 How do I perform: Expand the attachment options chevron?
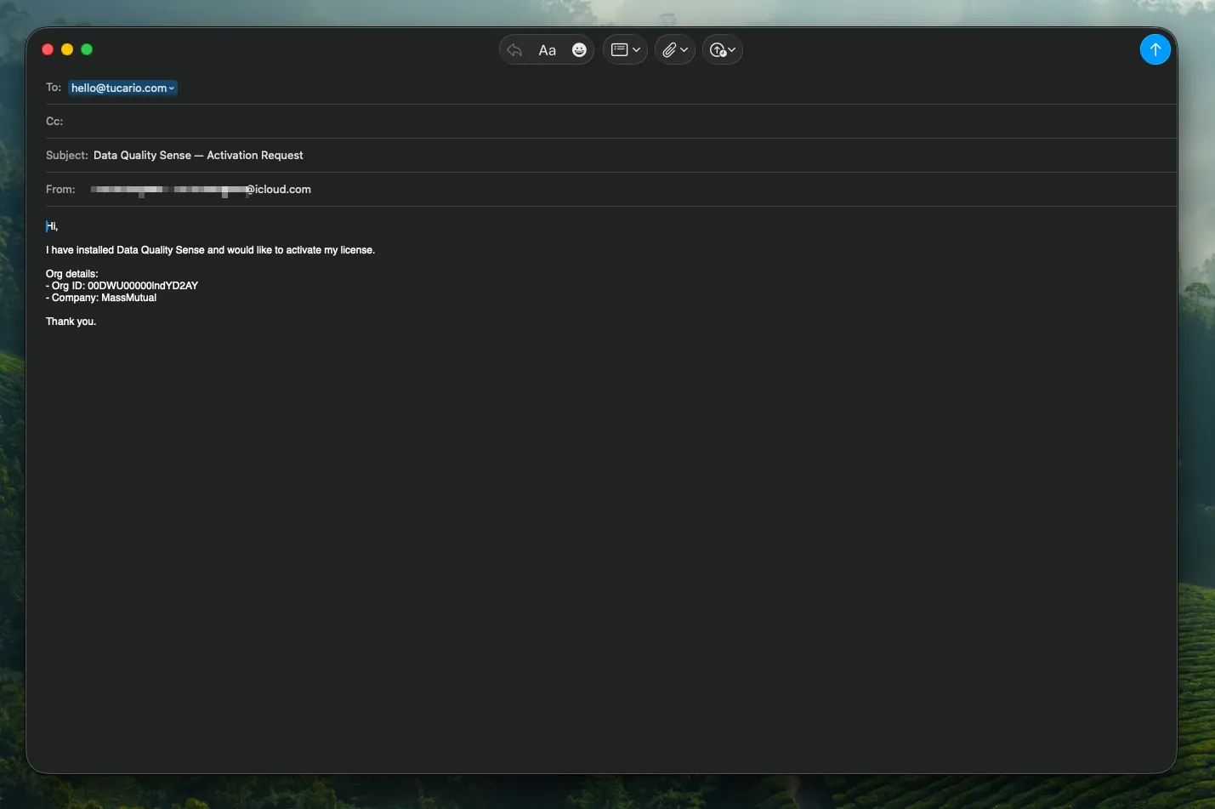point(684,50)
